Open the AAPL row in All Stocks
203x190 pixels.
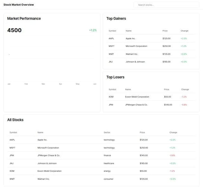(101, 140)
